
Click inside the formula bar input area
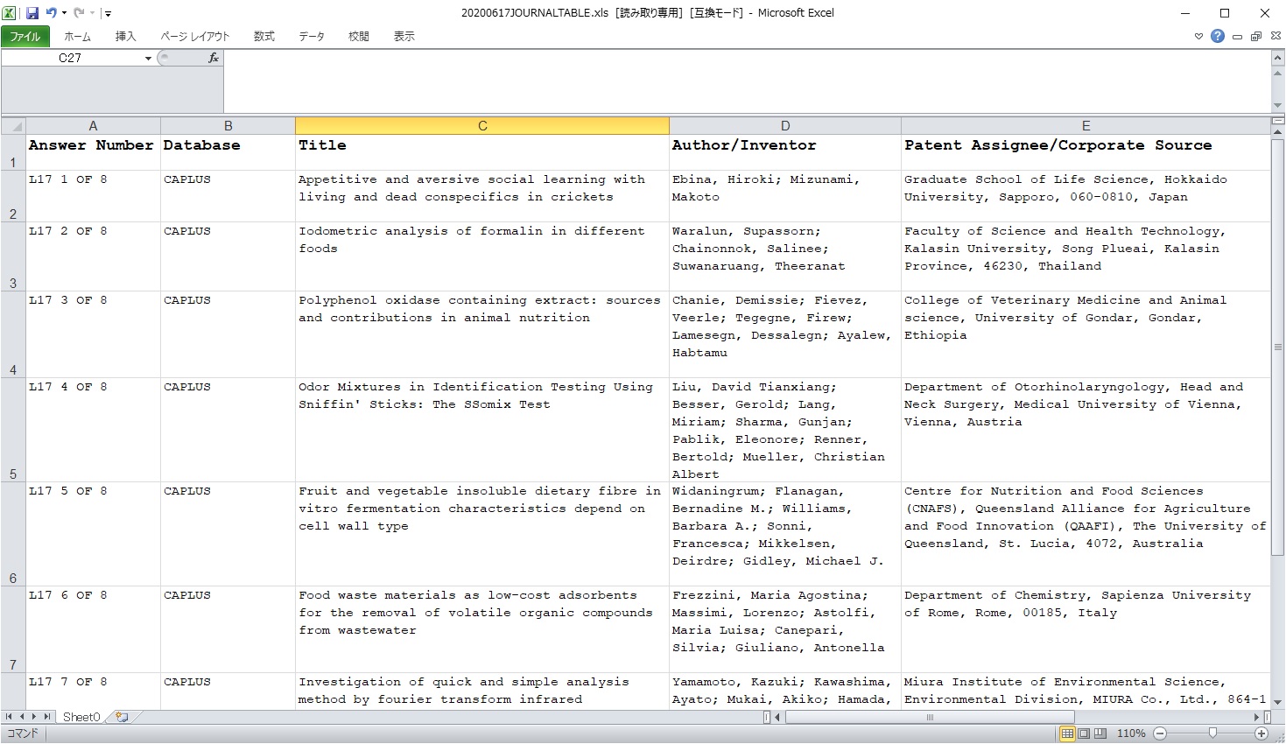(x=747, y=81)
